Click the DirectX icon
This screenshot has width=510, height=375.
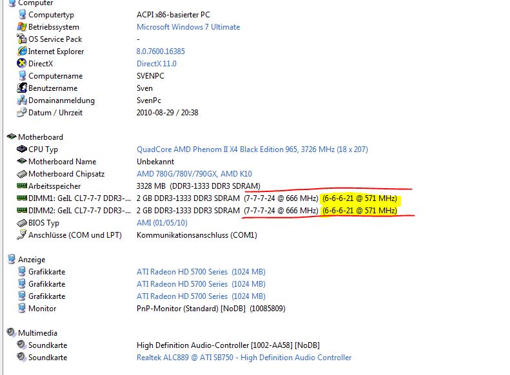21,63
